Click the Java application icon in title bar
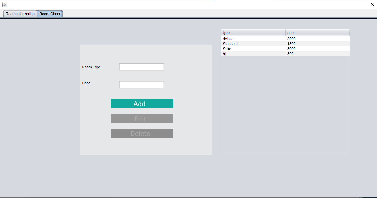 coord(5,5)
